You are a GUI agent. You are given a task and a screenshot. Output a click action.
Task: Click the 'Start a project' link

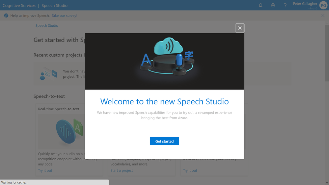(122, 171)
